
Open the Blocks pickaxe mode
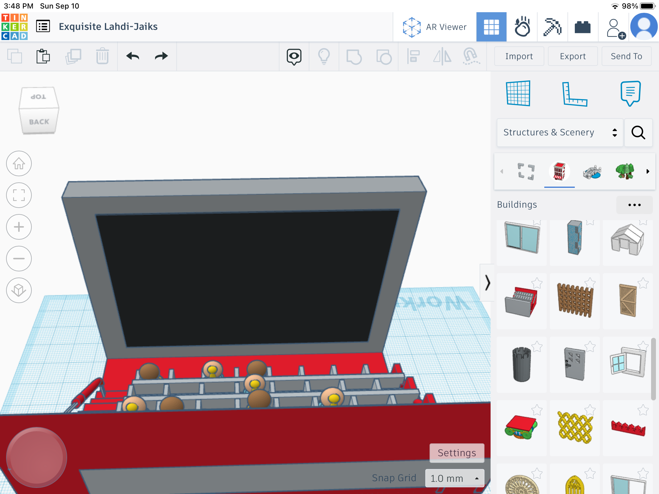tap(552, 27)
